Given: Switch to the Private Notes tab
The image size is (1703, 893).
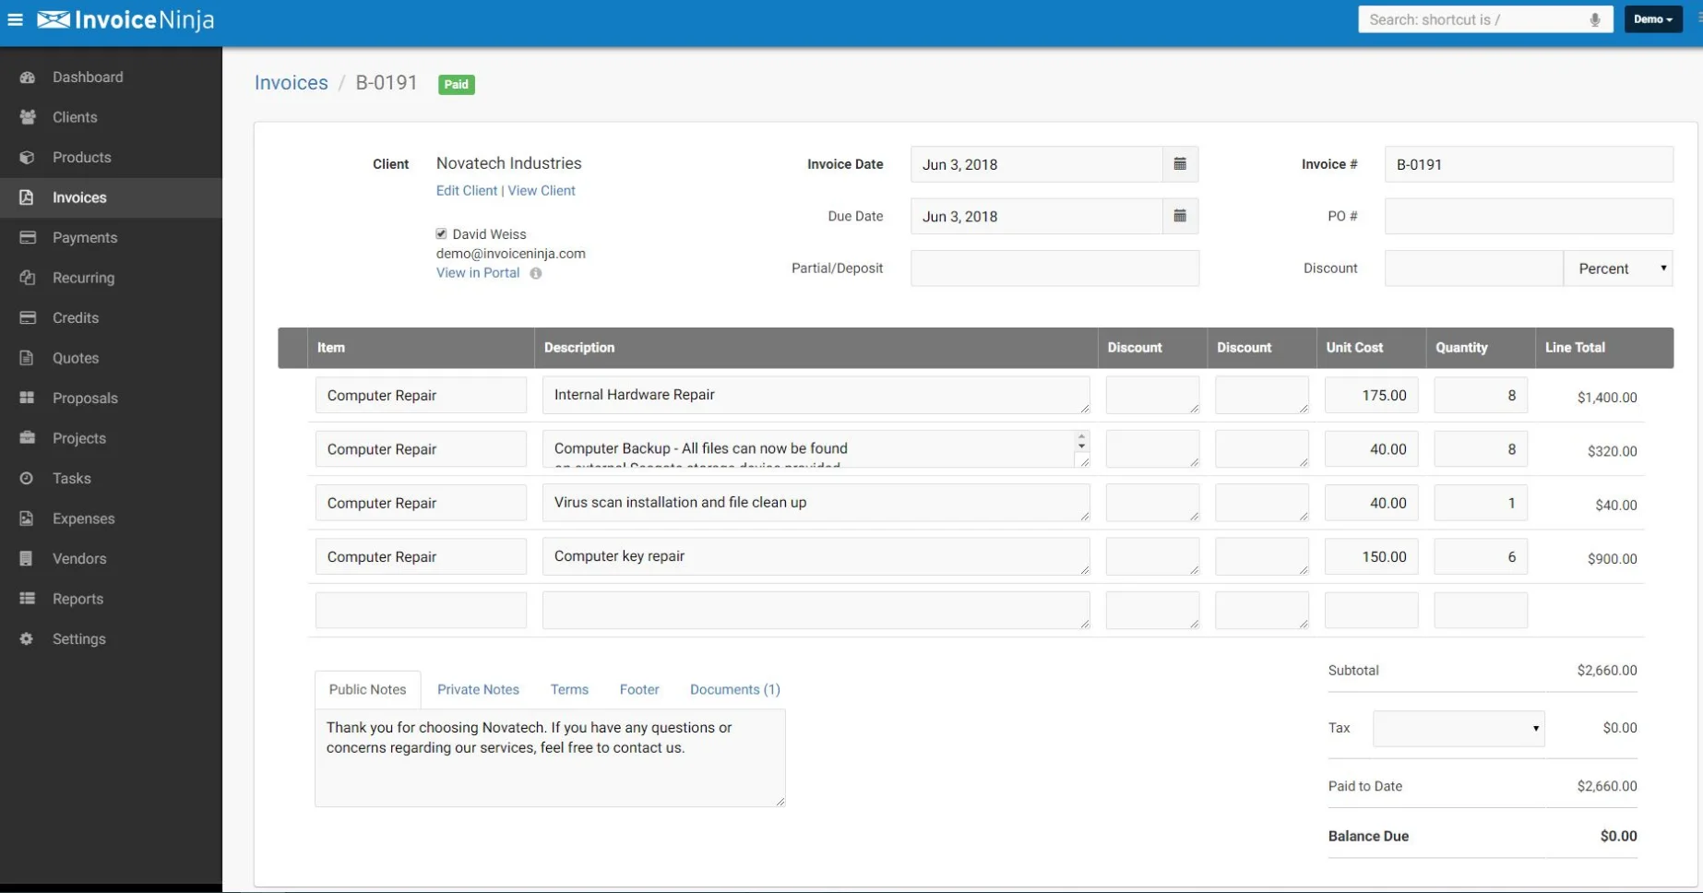Looking at the screenshot, I should 478,689.
